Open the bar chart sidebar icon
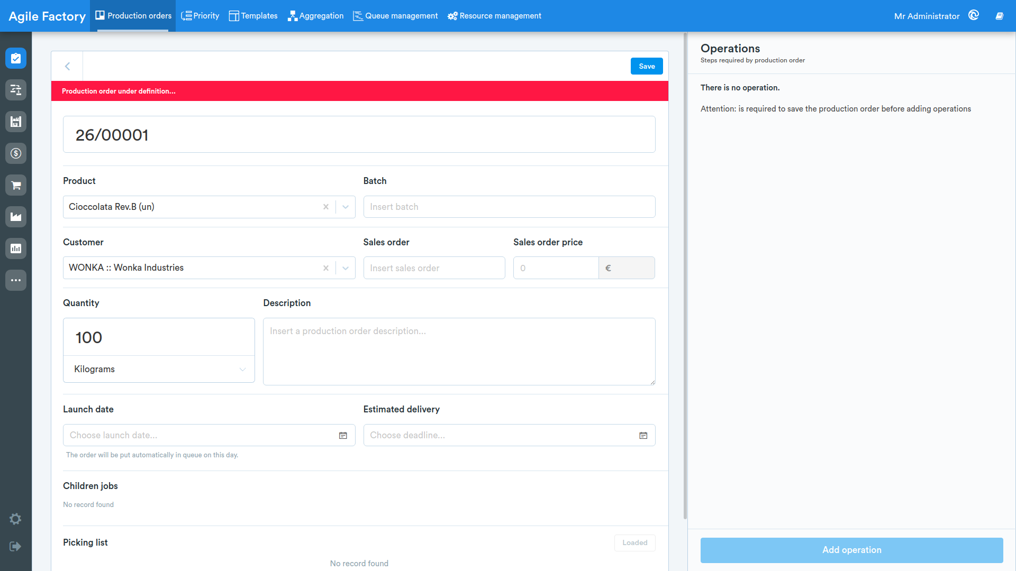 pos(16,248)
